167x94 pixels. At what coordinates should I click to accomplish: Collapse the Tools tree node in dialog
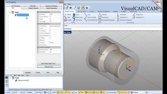(x=10, y=13)
